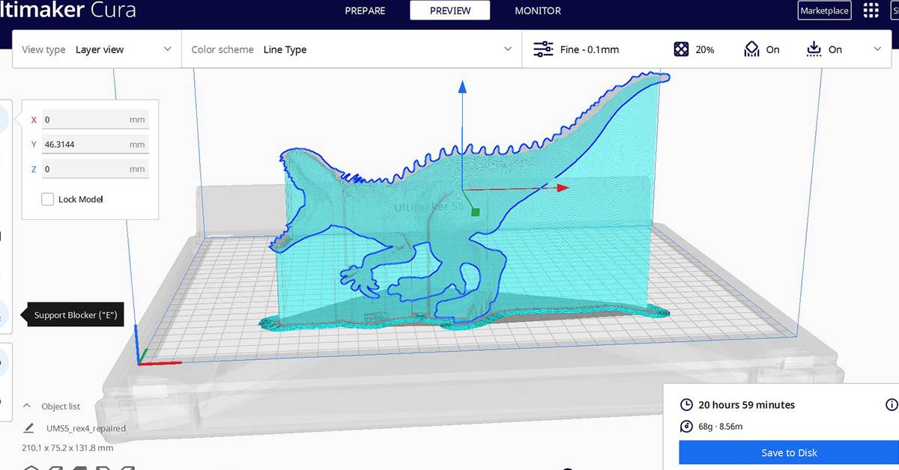Open the Marketplace button
This screenshot has height=470, width=899.
[824, 10]
